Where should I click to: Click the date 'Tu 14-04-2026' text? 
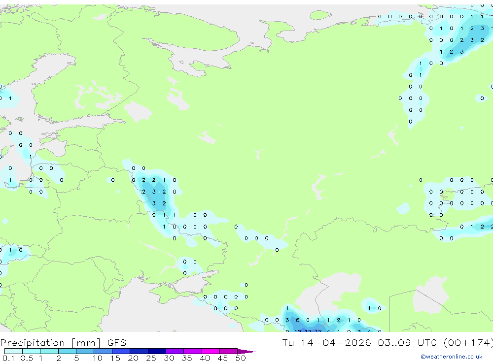[326, 342]
